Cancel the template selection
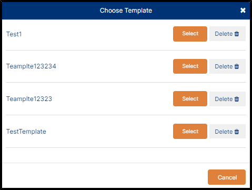252x190 pixels. point(227,177)
